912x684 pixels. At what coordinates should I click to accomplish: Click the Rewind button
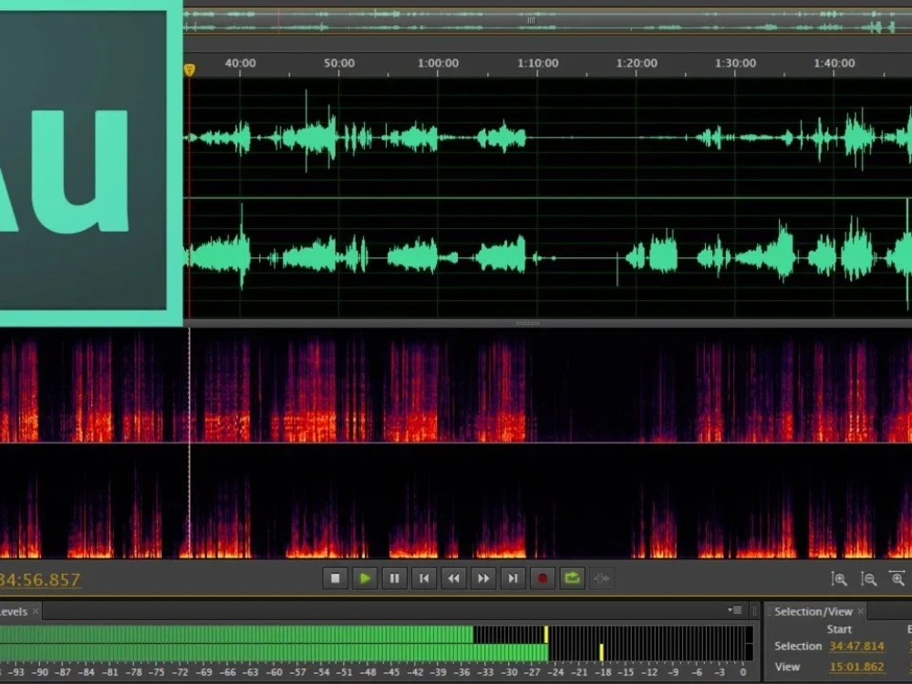pos(453,578)
